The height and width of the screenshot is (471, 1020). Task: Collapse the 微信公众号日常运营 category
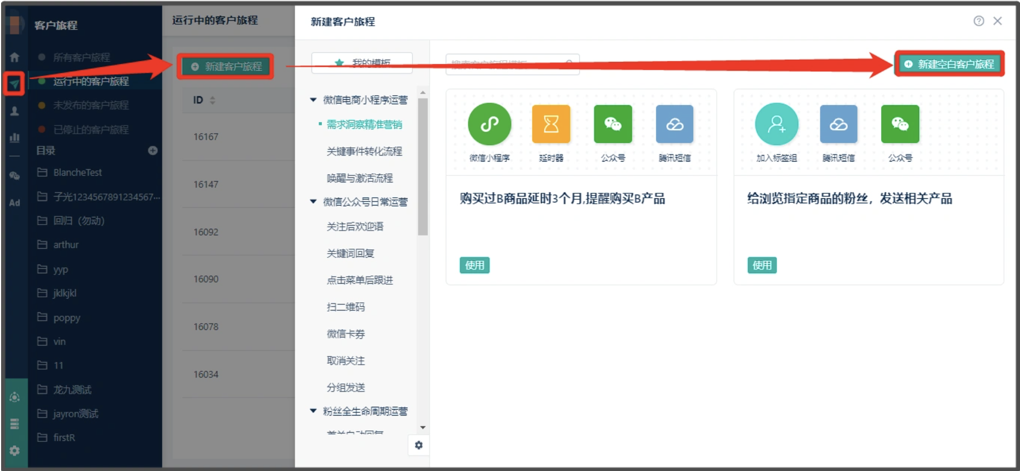(x=313, y=202)
